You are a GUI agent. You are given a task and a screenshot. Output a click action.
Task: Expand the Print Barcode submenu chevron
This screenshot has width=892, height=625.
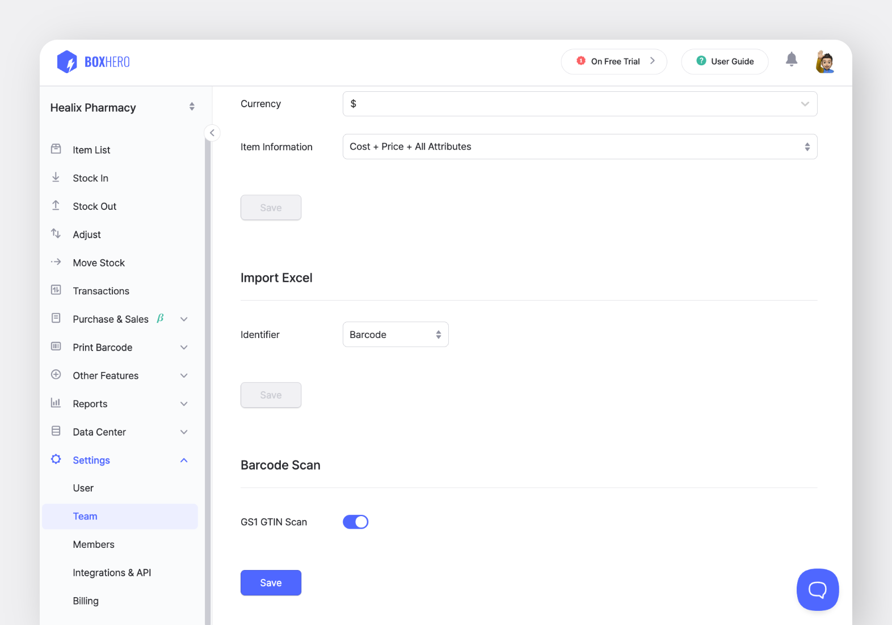(184, 348)
